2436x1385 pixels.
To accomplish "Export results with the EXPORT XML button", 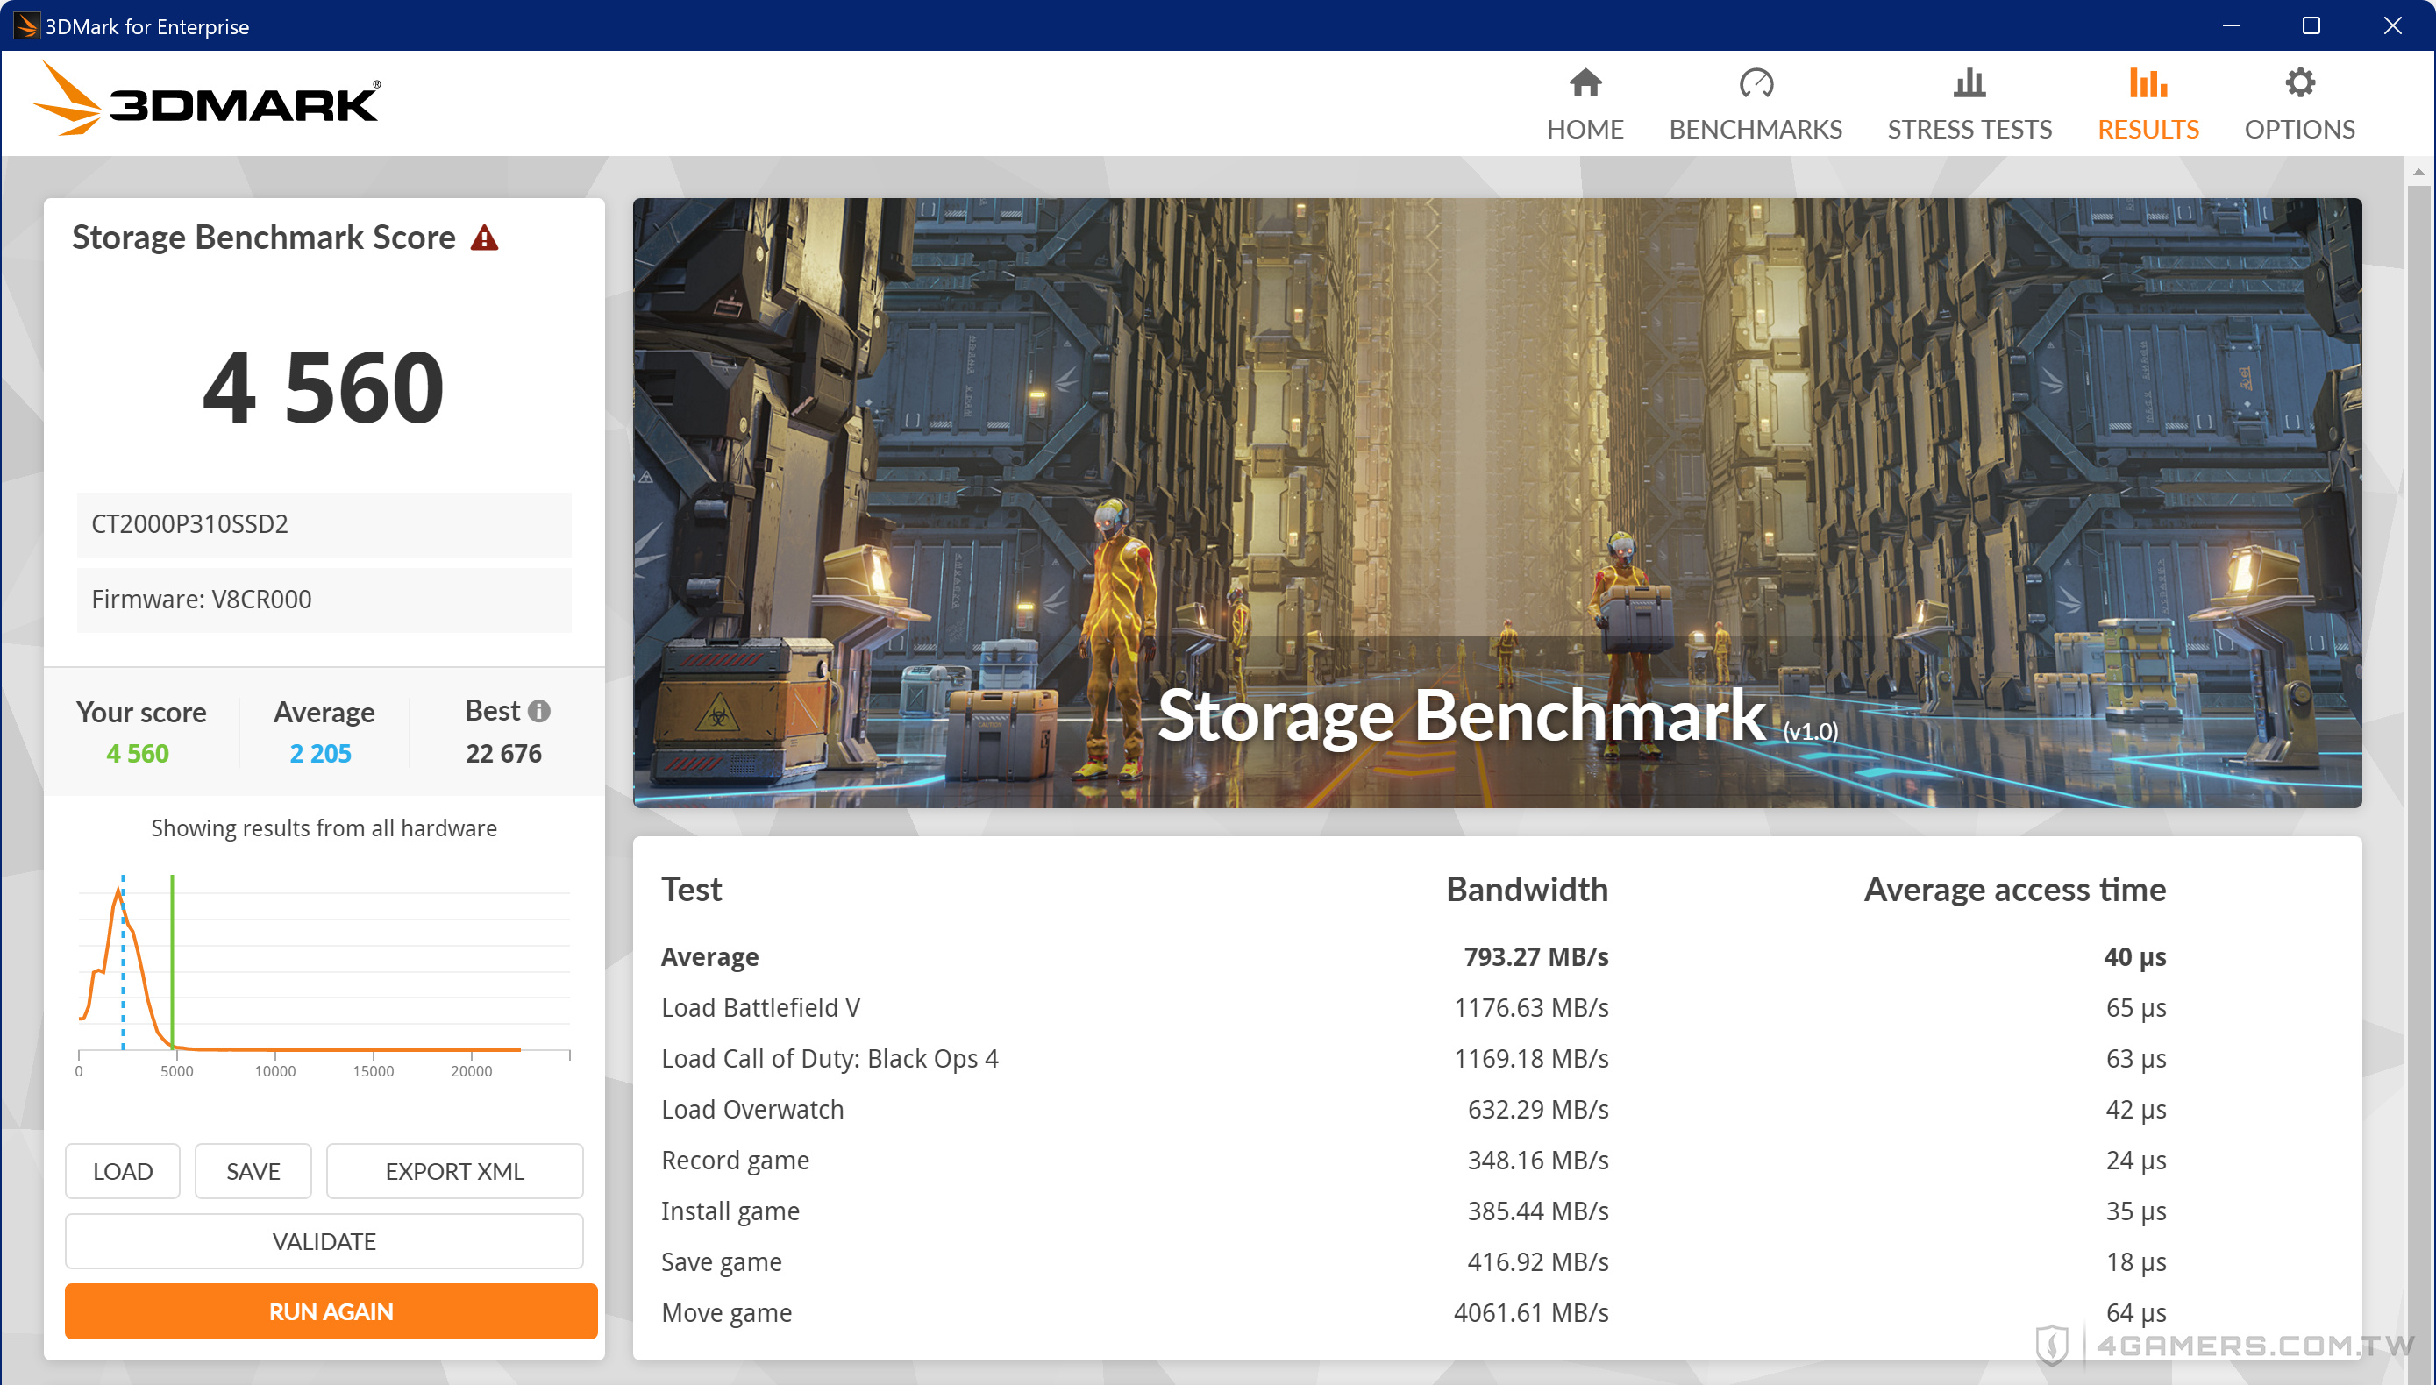I will 454,1171.
